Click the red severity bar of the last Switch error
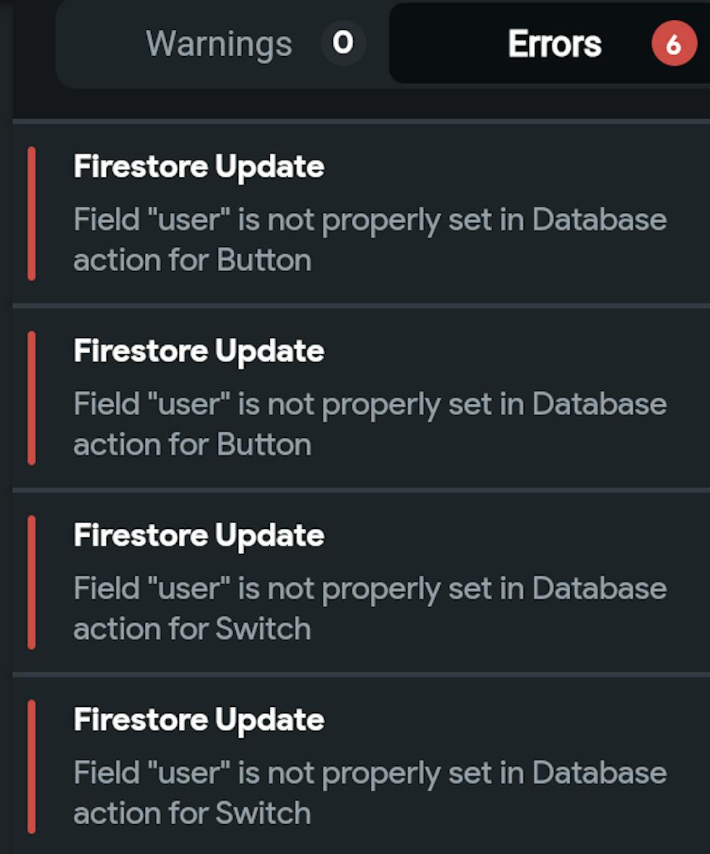710x854 pixels. point(31,767)
